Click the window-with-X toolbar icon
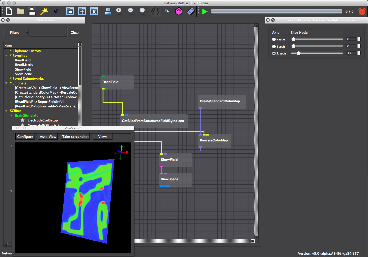 coord(94,11)
